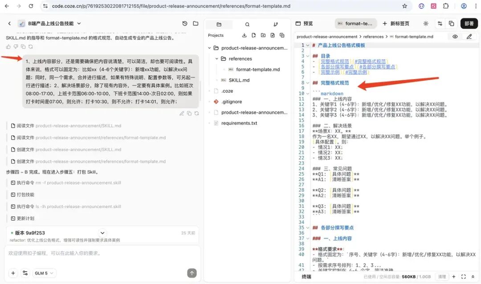
Task: Toggle markdown preview with the eye icon
Action: pos(455,37)
